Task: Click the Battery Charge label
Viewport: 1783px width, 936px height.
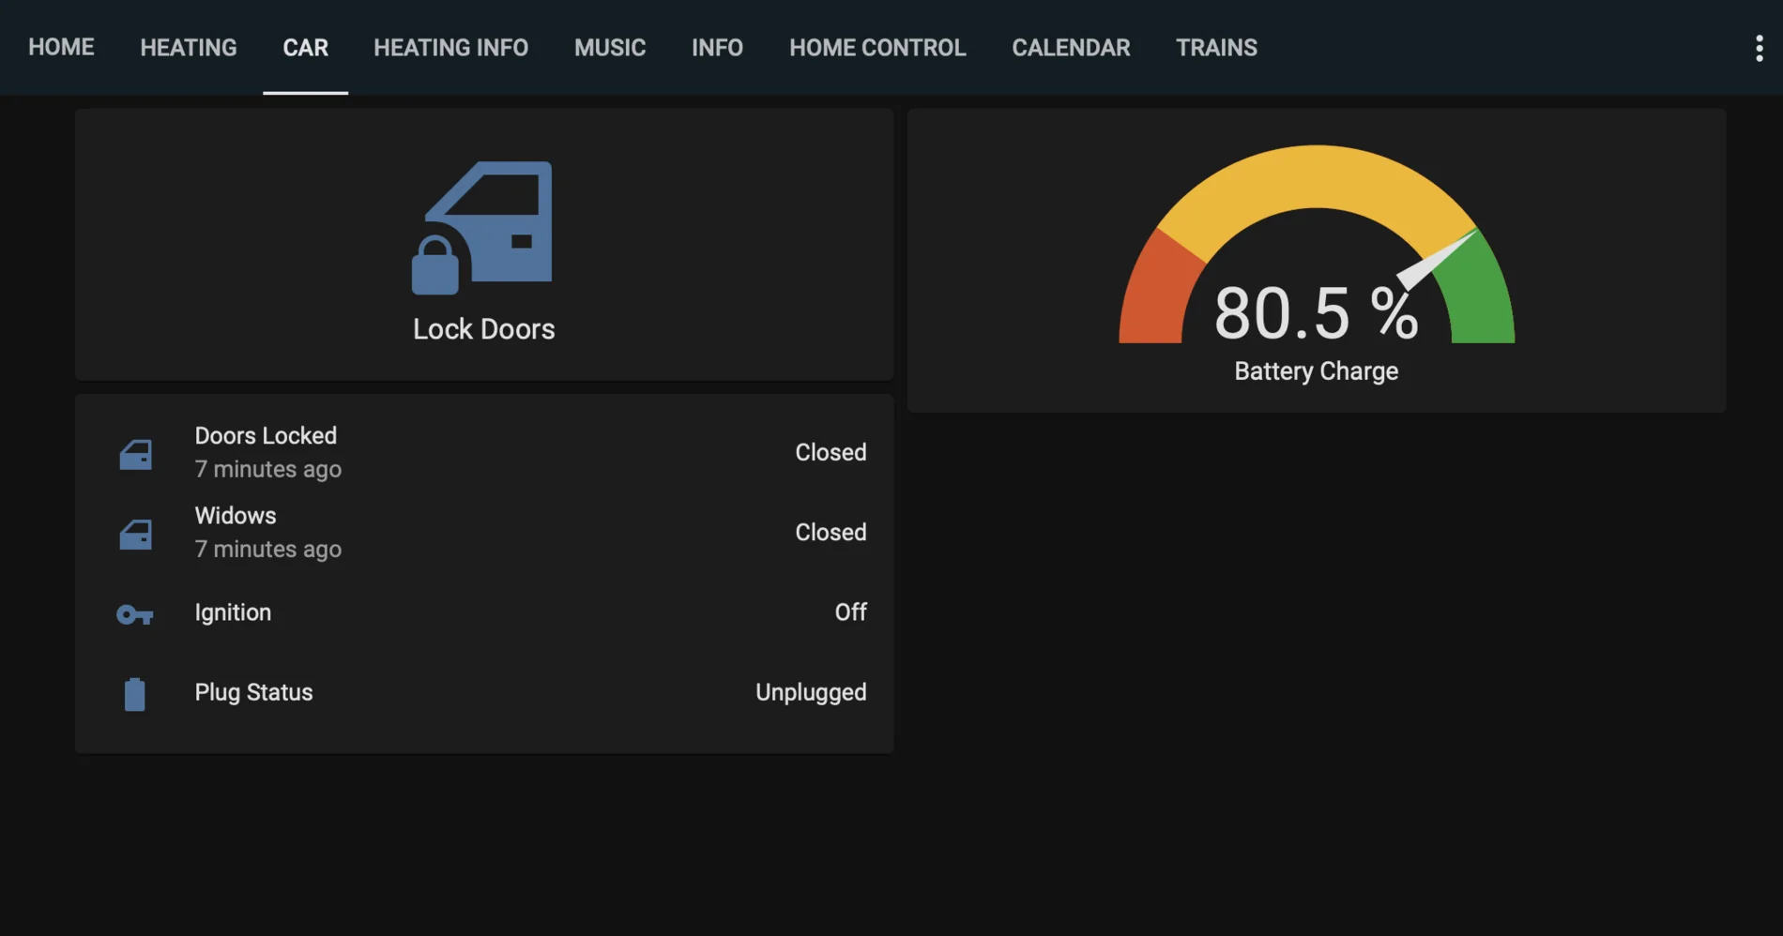Action: pos(1317,371)
